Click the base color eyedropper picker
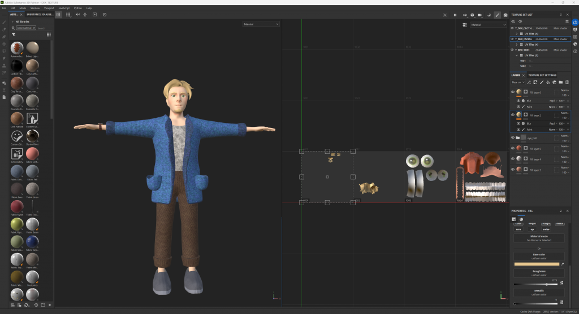 pyautogui.click(x=563, y=264)
